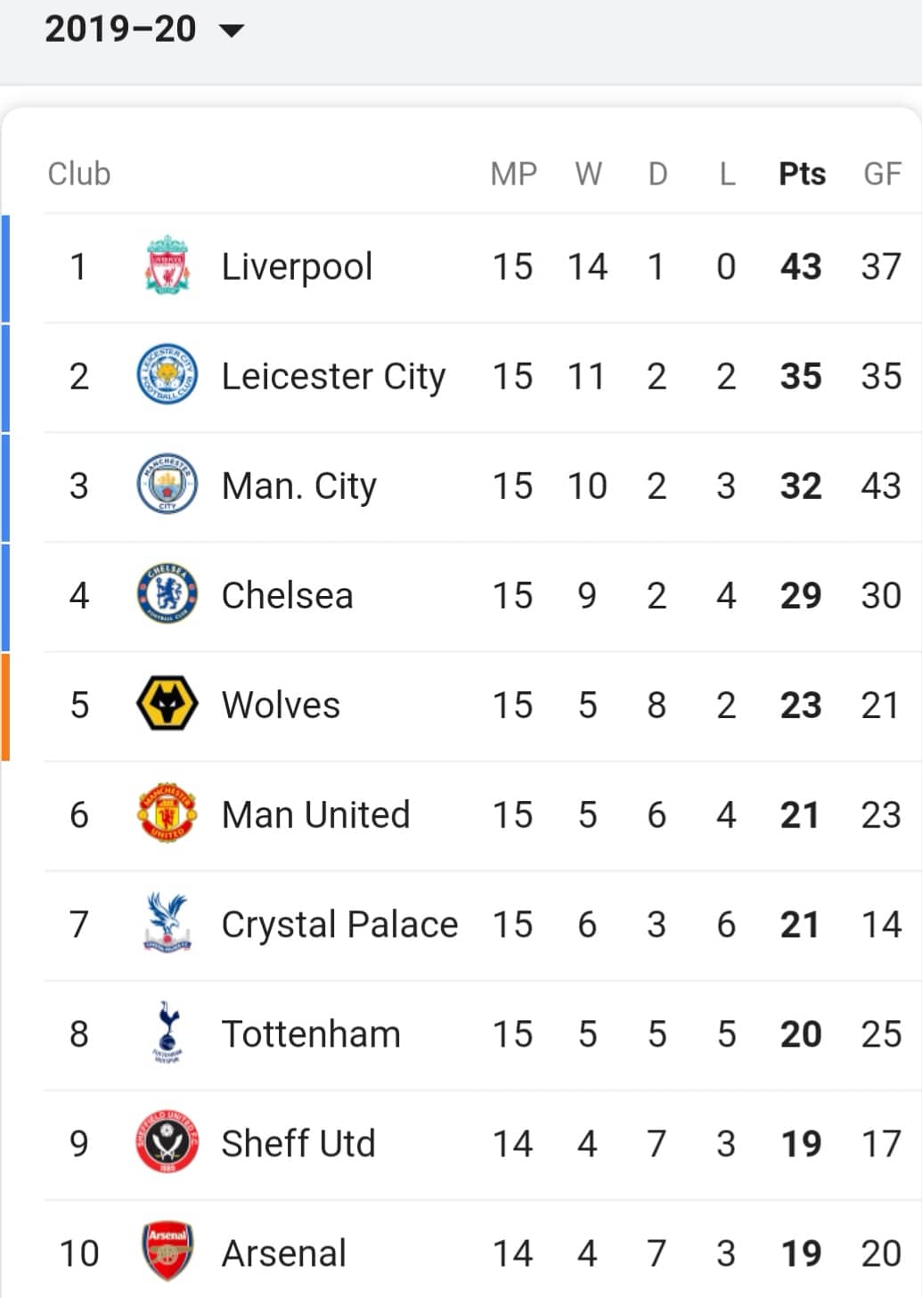Screen dimensions: 922x1298
Task: Click the Liverpool club crest
Action: pyautogui.click(x=167, y=265)
